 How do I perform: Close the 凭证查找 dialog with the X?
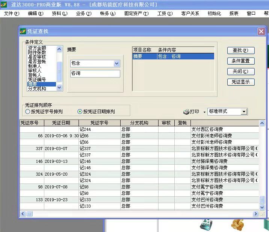pyautogui.click(x=261, y=32)
